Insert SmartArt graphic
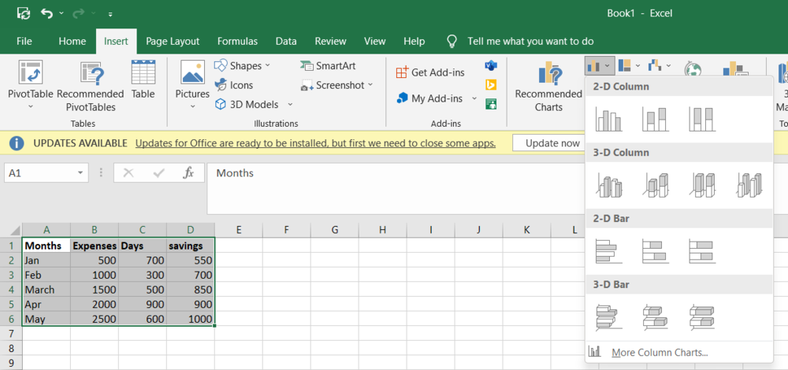The height and width of the screenshot is (370, 788). tap(328, 66)
